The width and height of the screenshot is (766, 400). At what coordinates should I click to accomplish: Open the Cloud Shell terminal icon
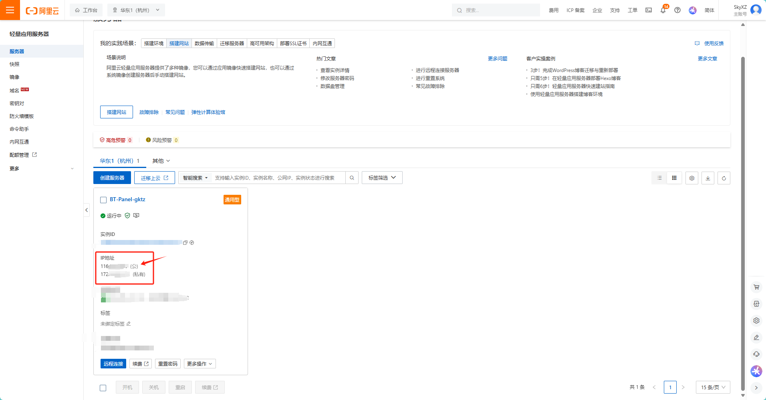[x=649, y=10]
